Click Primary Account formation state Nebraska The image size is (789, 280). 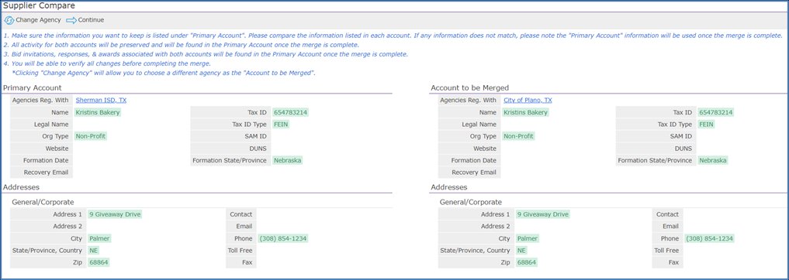287,161
